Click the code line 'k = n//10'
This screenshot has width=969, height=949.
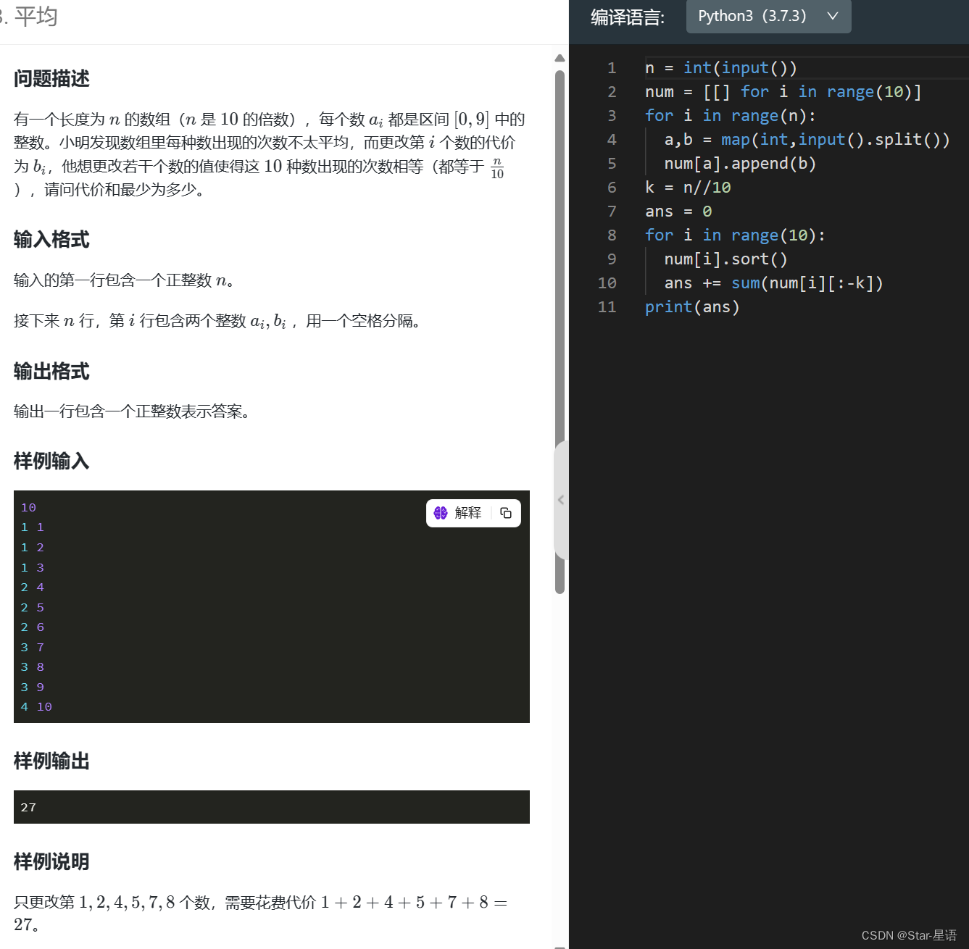(688, 187)
